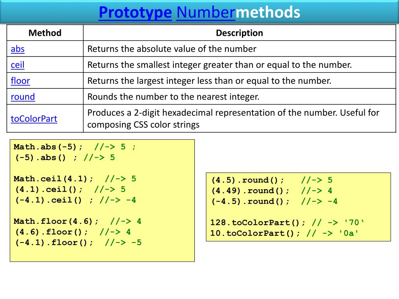Screen dimensions: 399x299
Task: Click the absolute value description cell
Action: click(x=172, y=49)
